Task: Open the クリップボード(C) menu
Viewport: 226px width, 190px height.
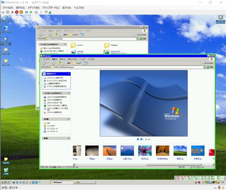Action: point(51,8)
